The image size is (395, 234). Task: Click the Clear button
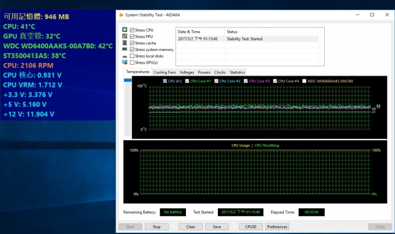click(191, 227)
